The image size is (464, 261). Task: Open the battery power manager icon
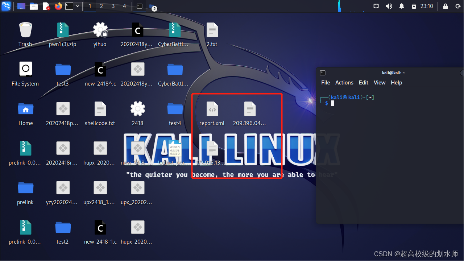(x=414, y=6)
